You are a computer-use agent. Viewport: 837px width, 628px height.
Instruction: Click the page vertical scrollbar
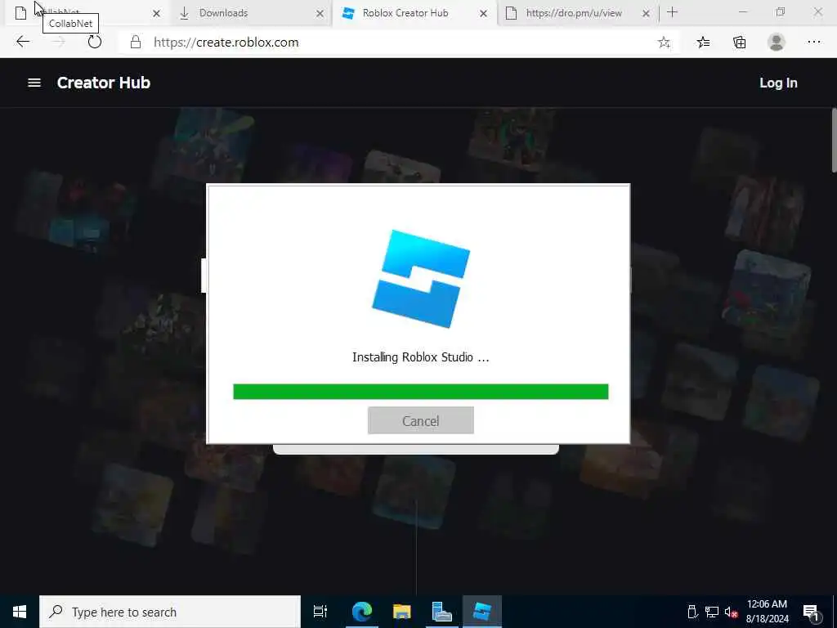coord(834,141)
